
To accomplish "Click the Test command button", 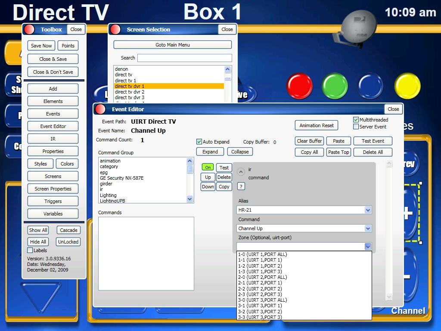I will (x=224, y=168).
